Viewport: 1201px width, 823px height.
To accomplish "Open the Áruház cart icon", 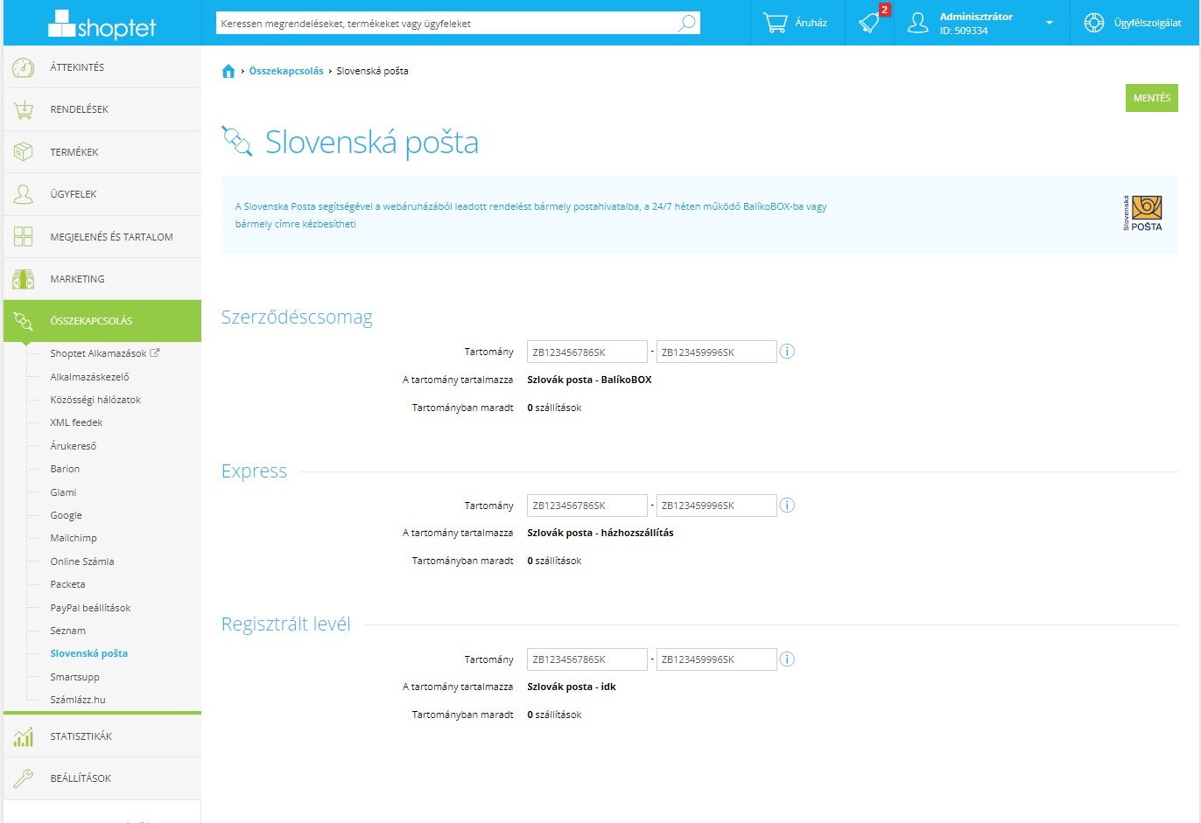I will (775, 23).
